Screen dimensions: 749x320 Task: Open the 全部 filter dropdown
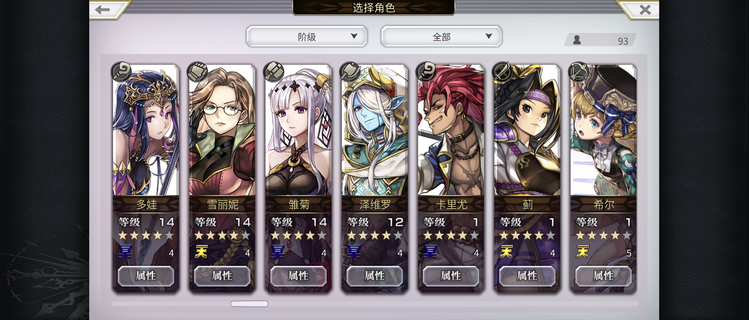pyautogui.click(x=442, y=36)
